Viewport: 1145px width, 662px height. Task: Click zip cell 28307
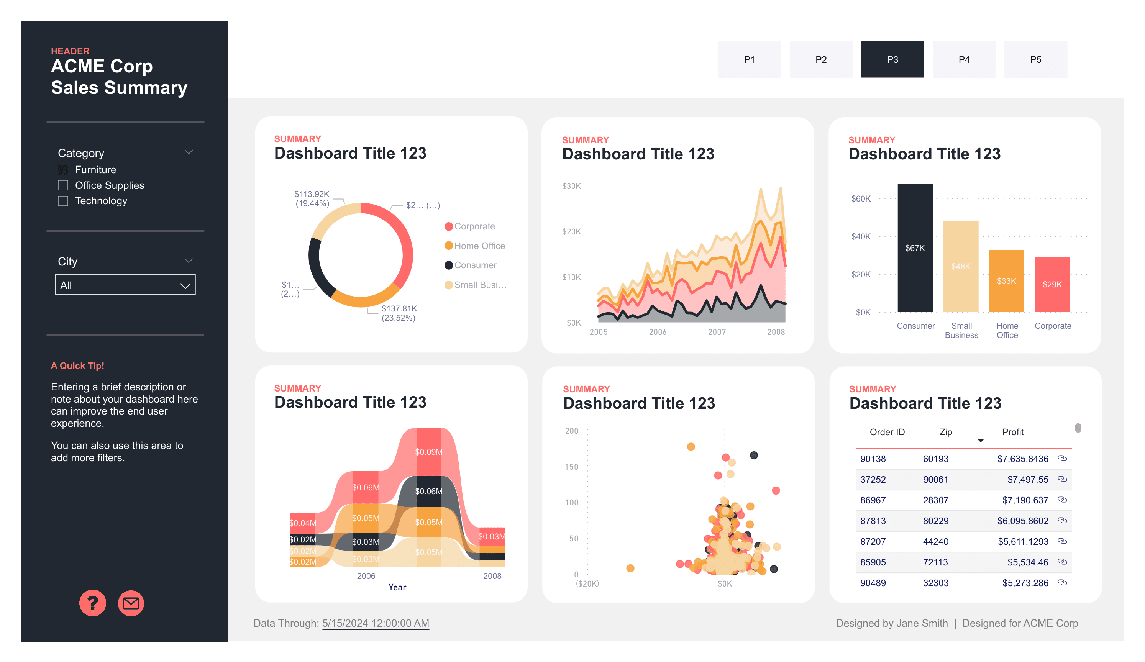pos(935,500)
